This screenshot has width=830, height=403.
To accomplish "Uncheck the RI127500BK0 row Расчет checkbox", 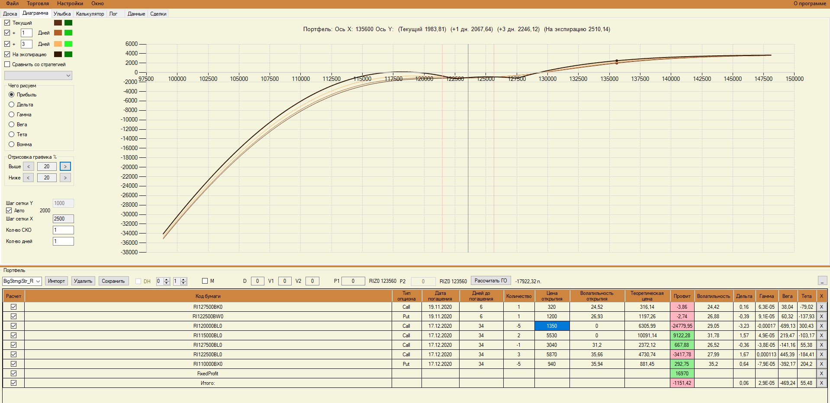I will coord(14,307).
